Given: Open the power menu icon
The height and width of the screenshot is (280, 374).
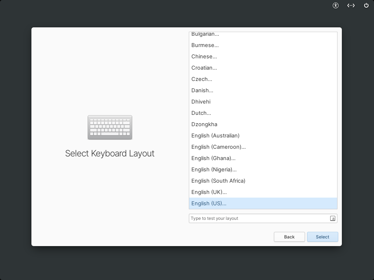Looking at the screenshot, I should 366,5.
